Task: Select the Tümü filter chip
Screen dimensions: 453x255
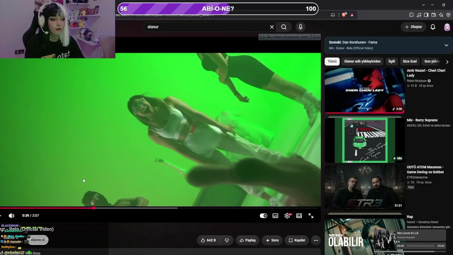Action: [x=332, y=61]
